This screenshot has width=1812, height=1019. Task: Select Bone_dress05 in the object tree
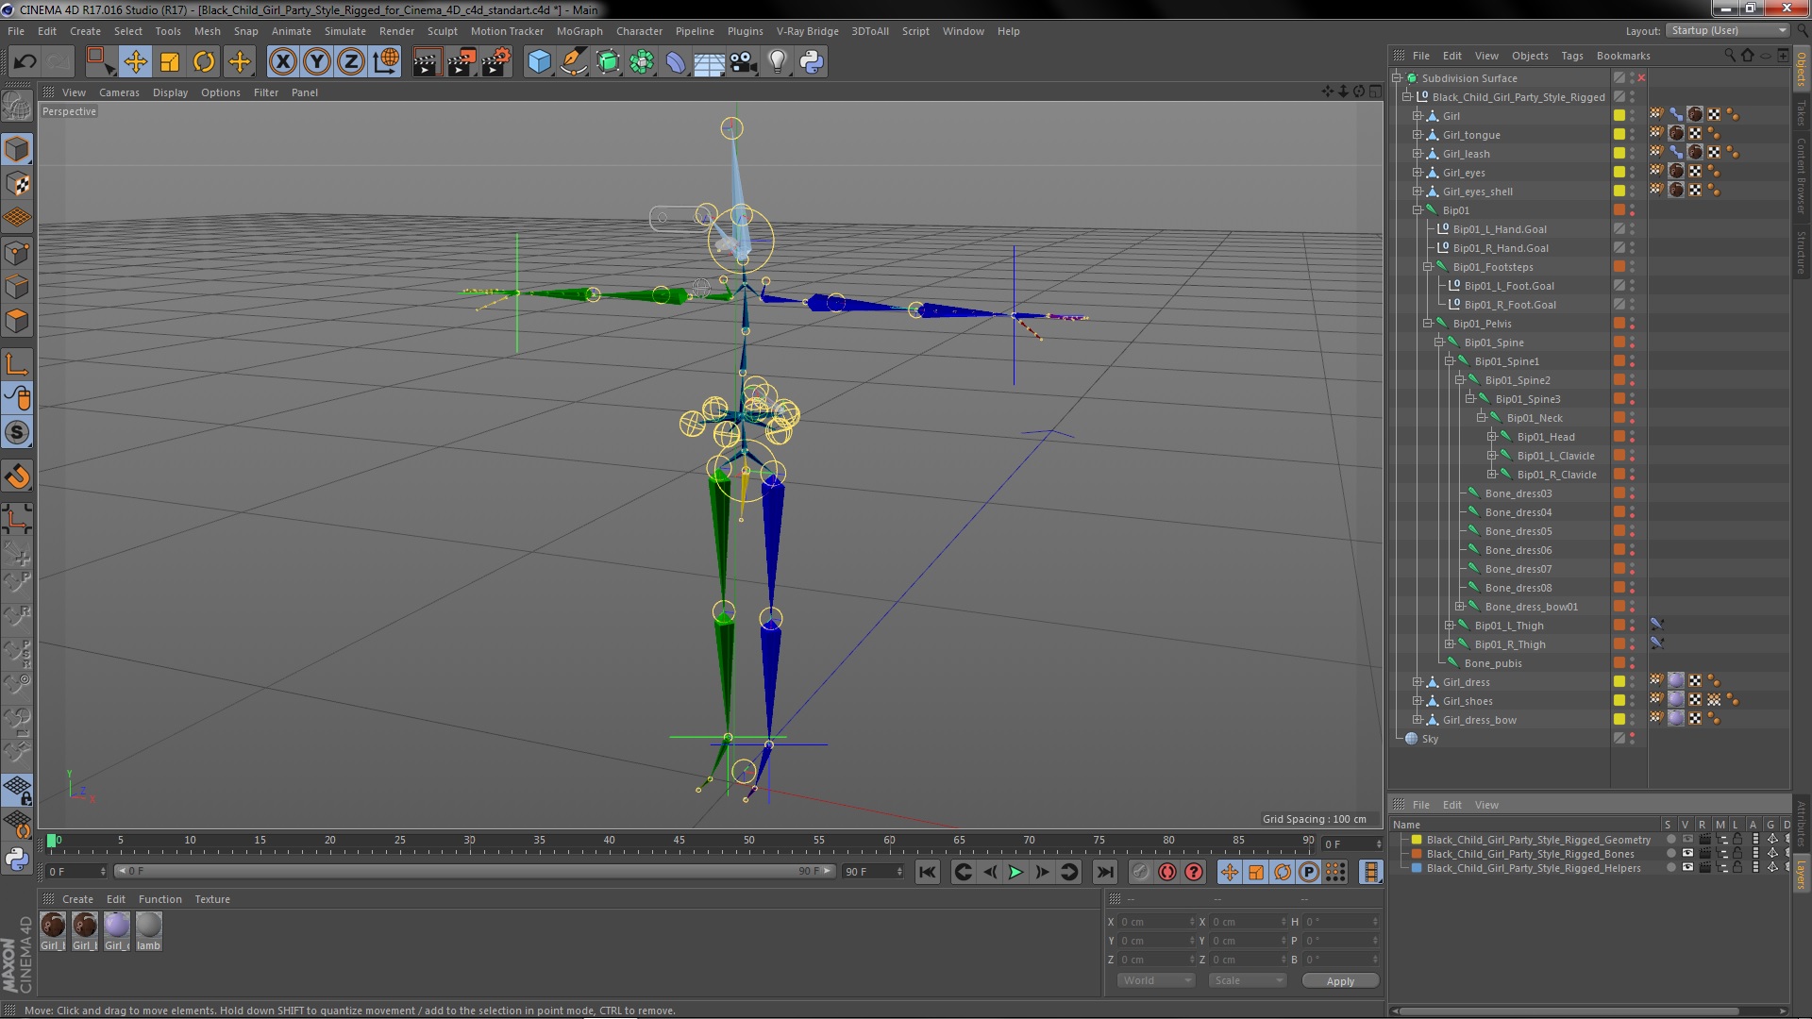1518,531
